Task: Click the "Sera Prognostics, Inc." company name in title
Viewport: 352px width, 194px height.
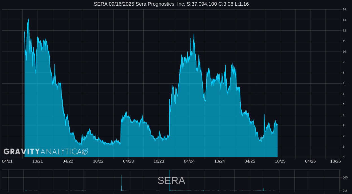Action: 160,4
